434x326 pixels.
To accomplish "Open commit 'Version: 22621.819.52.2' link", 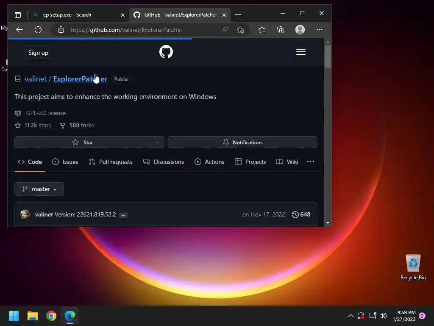I will click(85, 214).
